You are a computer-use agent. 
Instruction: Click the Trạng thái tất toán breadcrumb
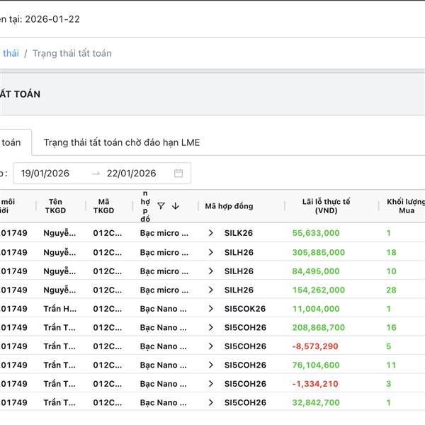click(72, 53)
